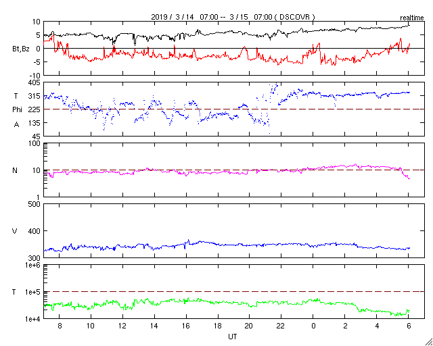The image size is (433, 346).
Task: Click the '405' tick label on Phi panel
Action: coord(35,82)
